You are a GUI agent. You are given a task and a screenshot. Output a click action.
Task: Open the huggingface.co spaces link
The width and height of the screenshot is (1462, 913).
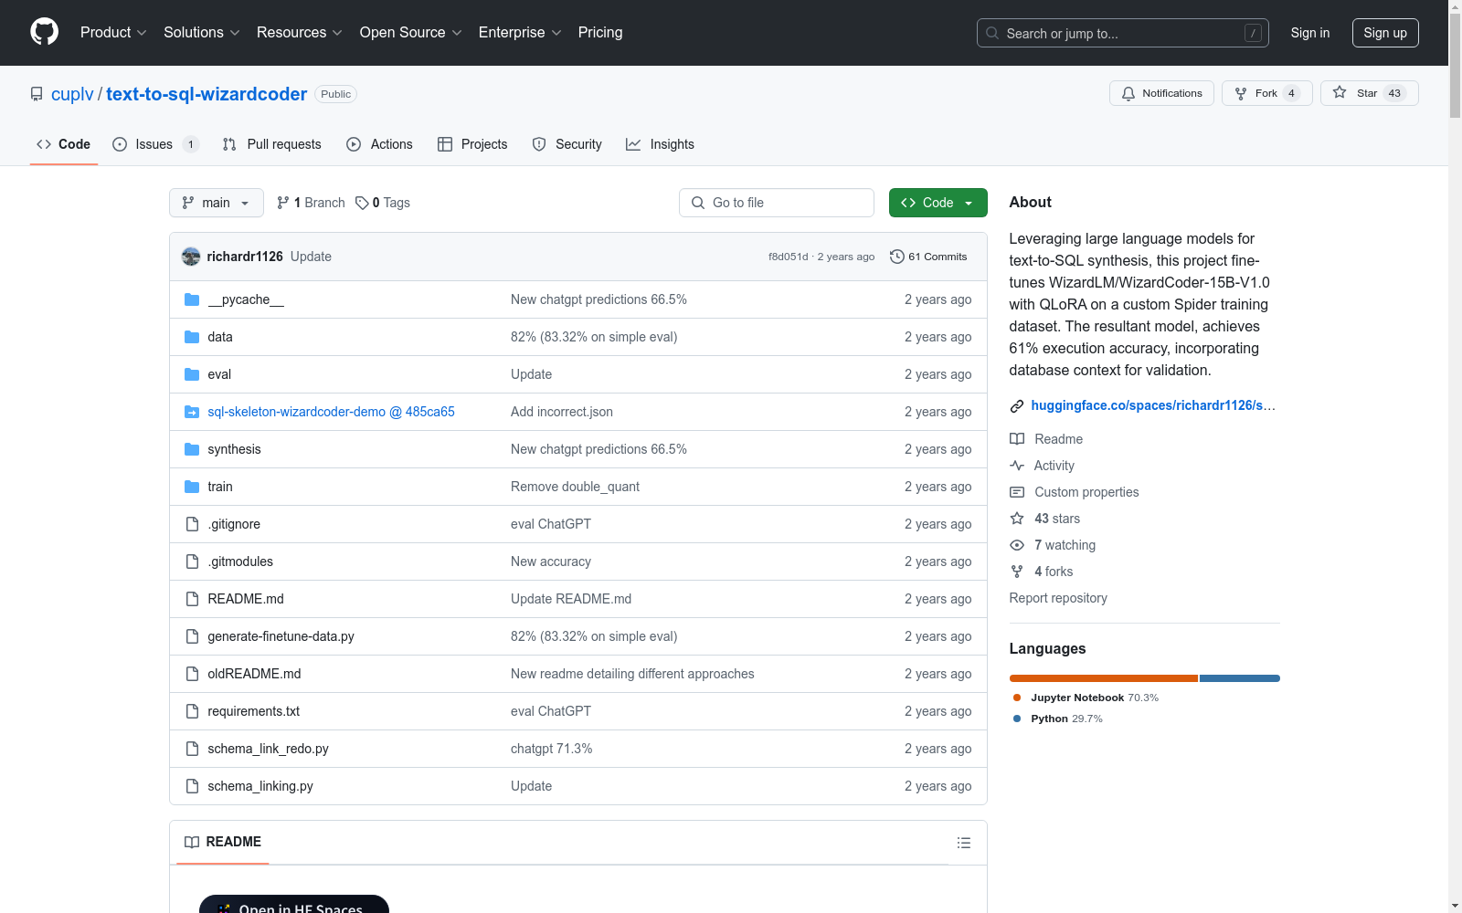1153,405
